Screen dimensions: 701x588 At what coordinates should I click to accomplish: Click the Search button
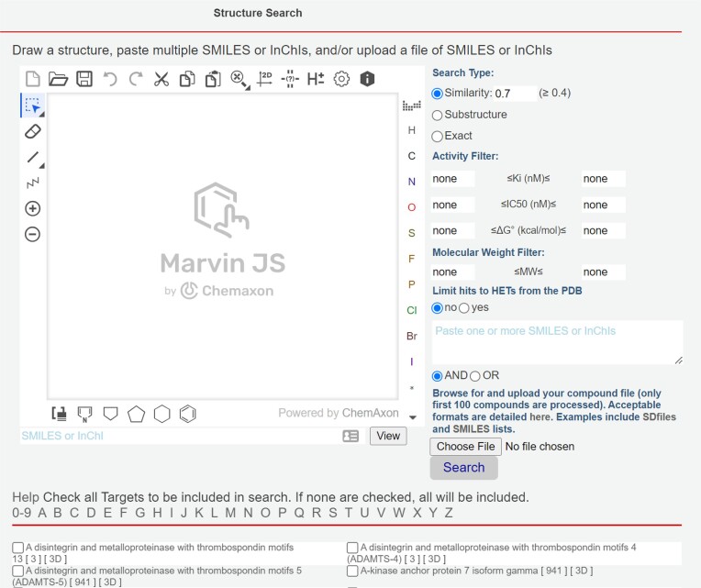tap(463, 468)
